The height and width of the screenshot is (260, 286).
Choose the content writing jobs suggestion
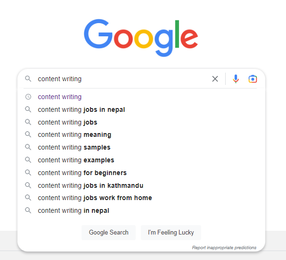(141, 122)
